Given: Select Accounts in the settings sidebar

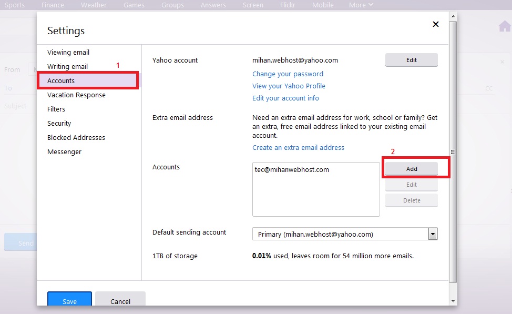Looking at the screenshot, I should 61,80.
